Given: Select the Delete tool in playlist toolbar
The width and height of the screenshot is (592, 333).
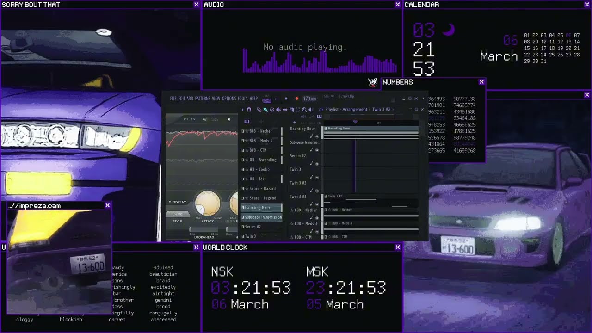Looking at the screenshot, I should (272, 110).
